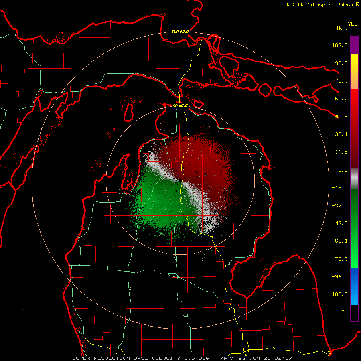Click the dark red outbound velocity region on radar

(203, 161)
